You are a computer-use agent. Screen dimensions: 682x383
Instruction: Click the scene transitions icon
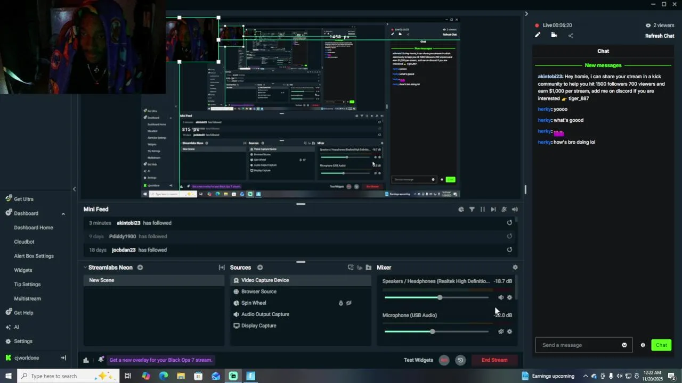click(222, 268)
